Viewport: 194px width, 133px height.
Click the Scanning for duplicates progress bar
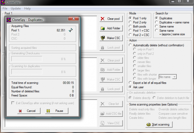pyautogui.click(x=27, y=71)
